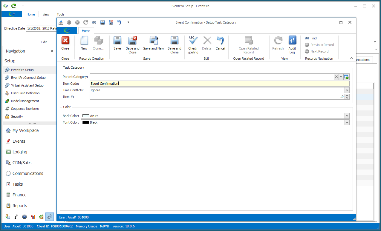
Task: Click Find binoculars in Records Navigation
Action: [311, 38]
